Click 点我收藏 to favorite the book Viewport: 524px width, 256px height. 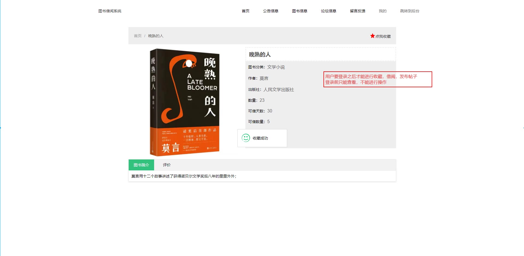383,36
